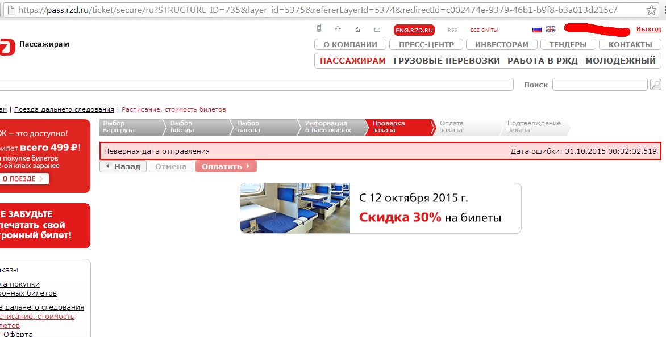
Task: Switch language with Russian flag icon
Action: click(536, 30)
